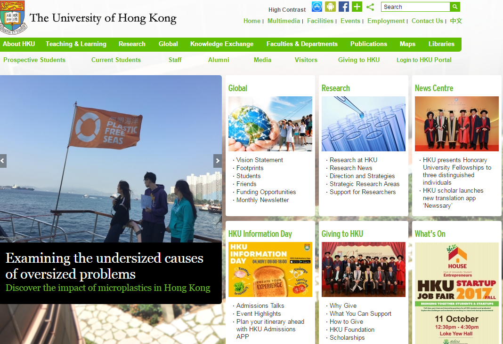This screenshot has width=503, height=344.
Task: Open Current Students section
Action: click(116, 60)
